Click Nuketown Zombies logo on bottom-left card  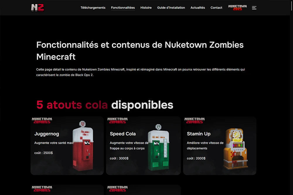tap(42, 189)
